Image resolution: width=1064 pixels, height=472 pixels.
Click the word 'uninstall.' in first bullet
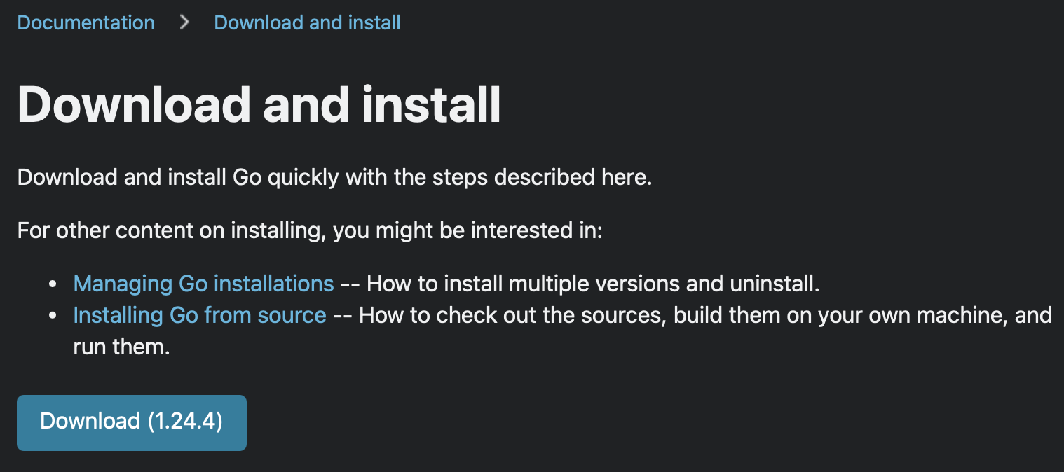click(775, 284)
